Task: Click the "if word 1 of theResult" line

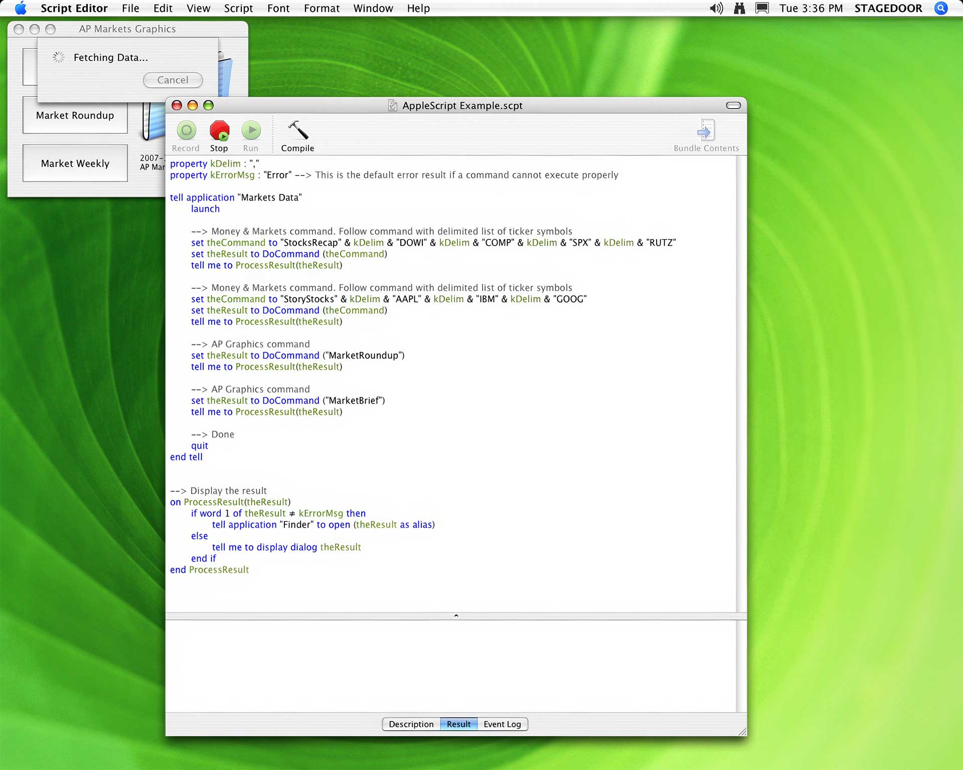Action: 278,513
